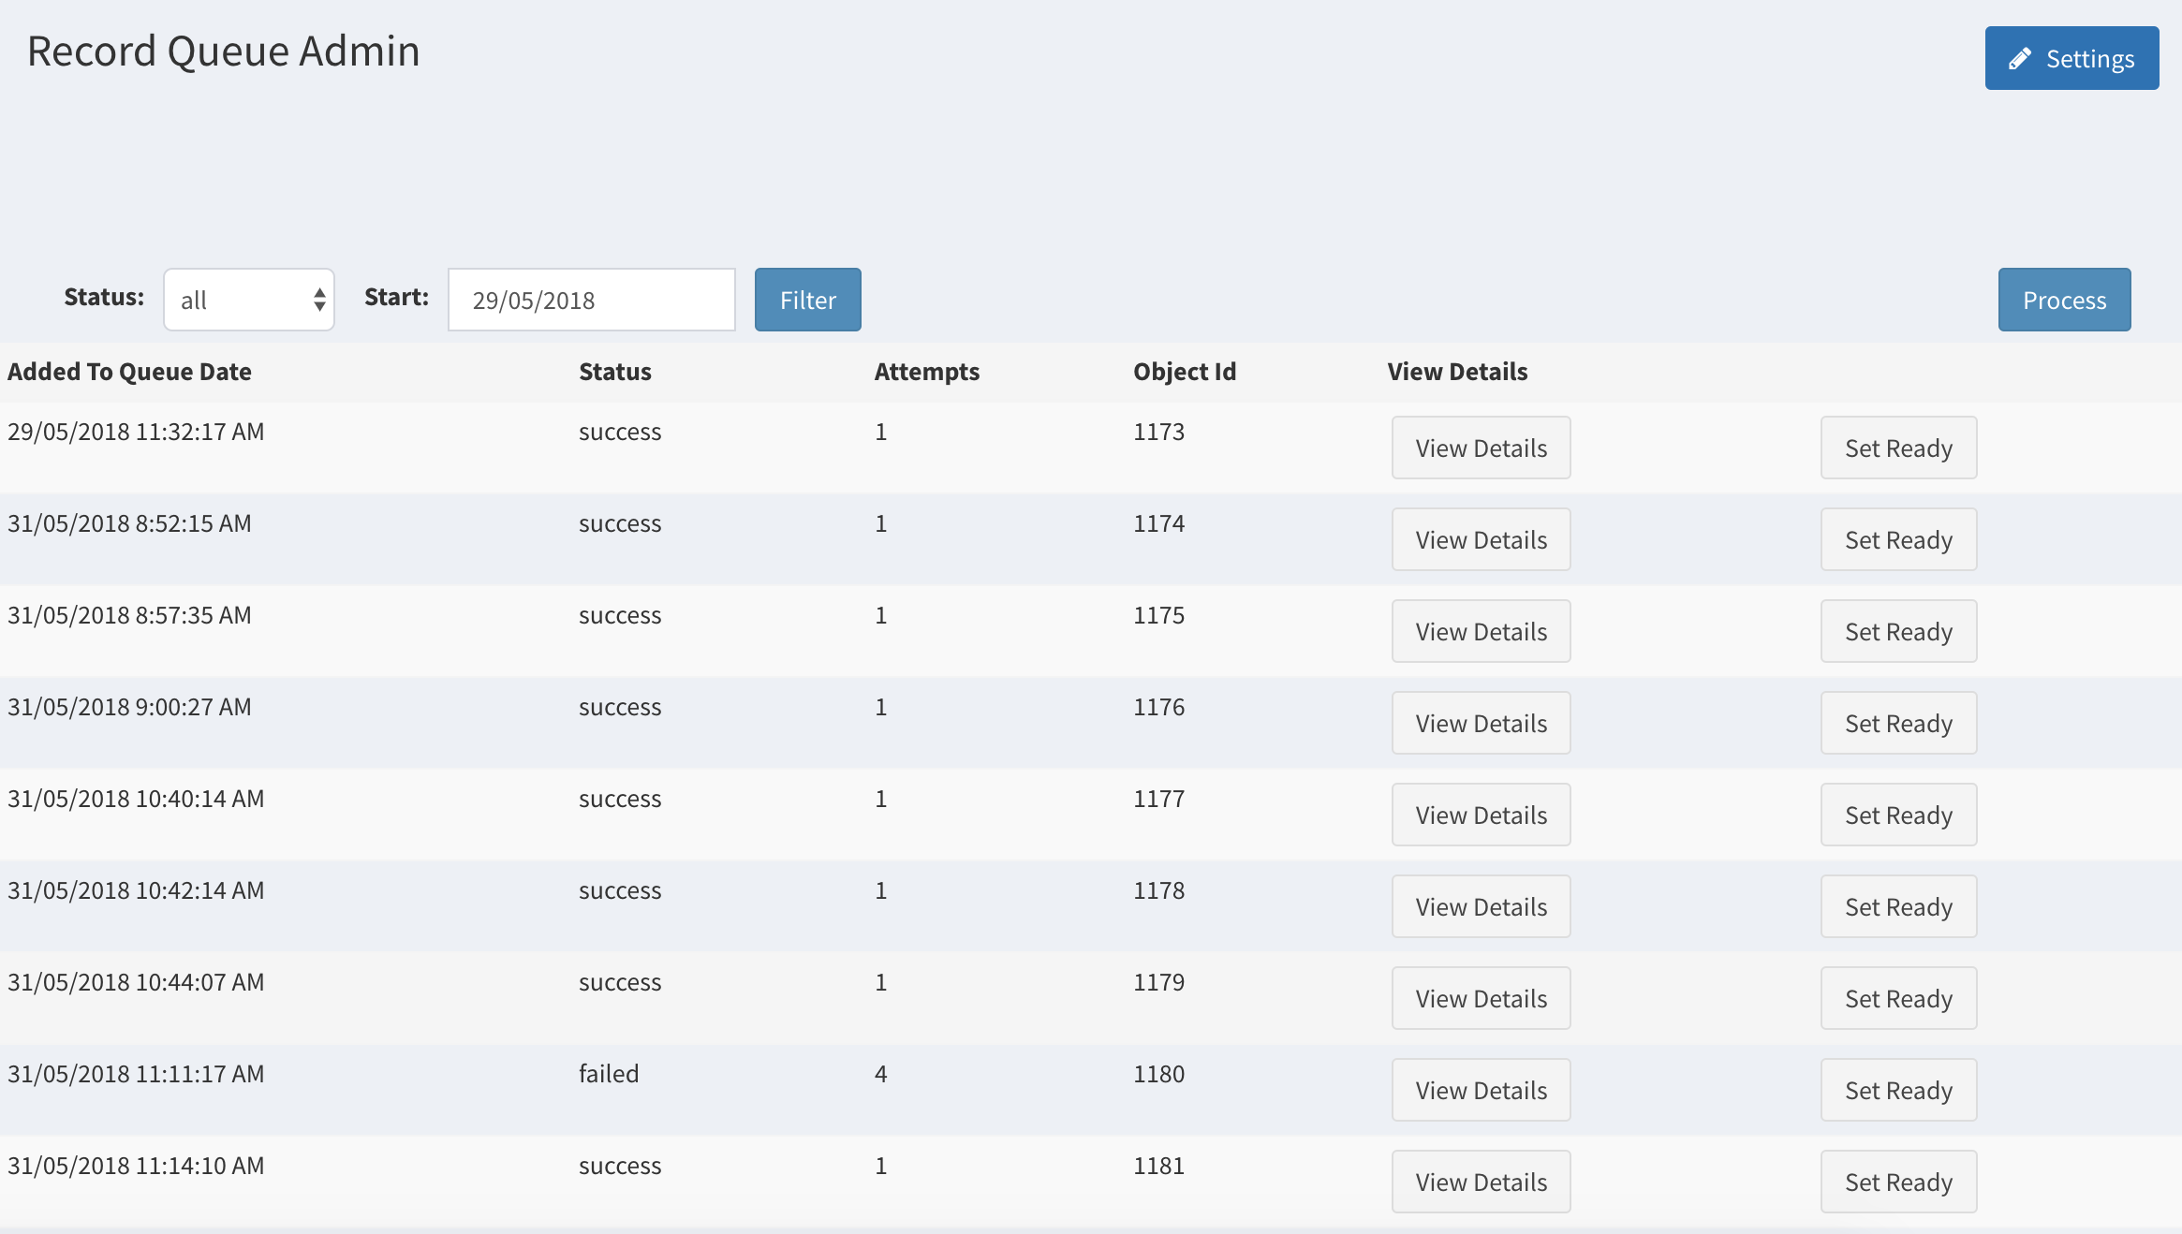
Task: Click the Attempts column header
Action: [x=926, y=372]
